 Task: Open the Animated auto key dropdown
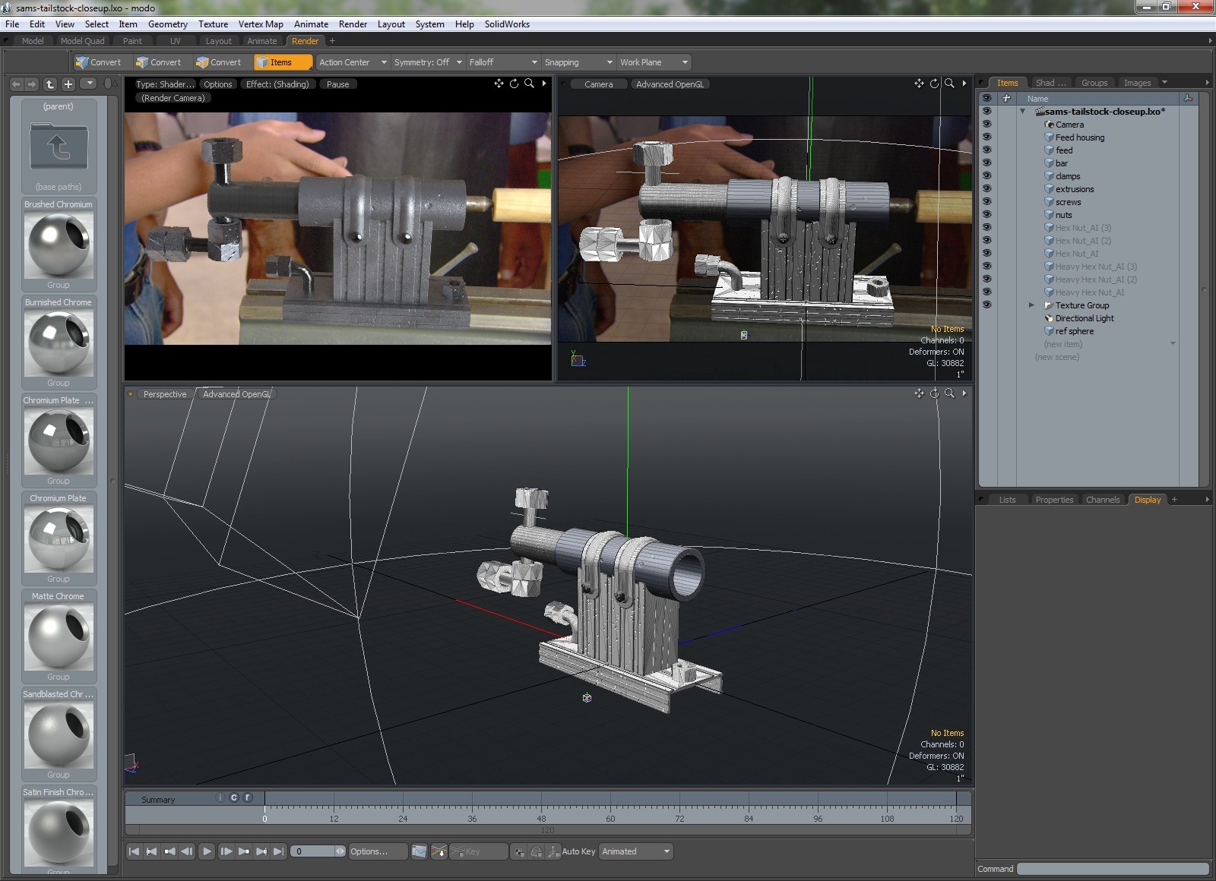[x=635, y=851]
